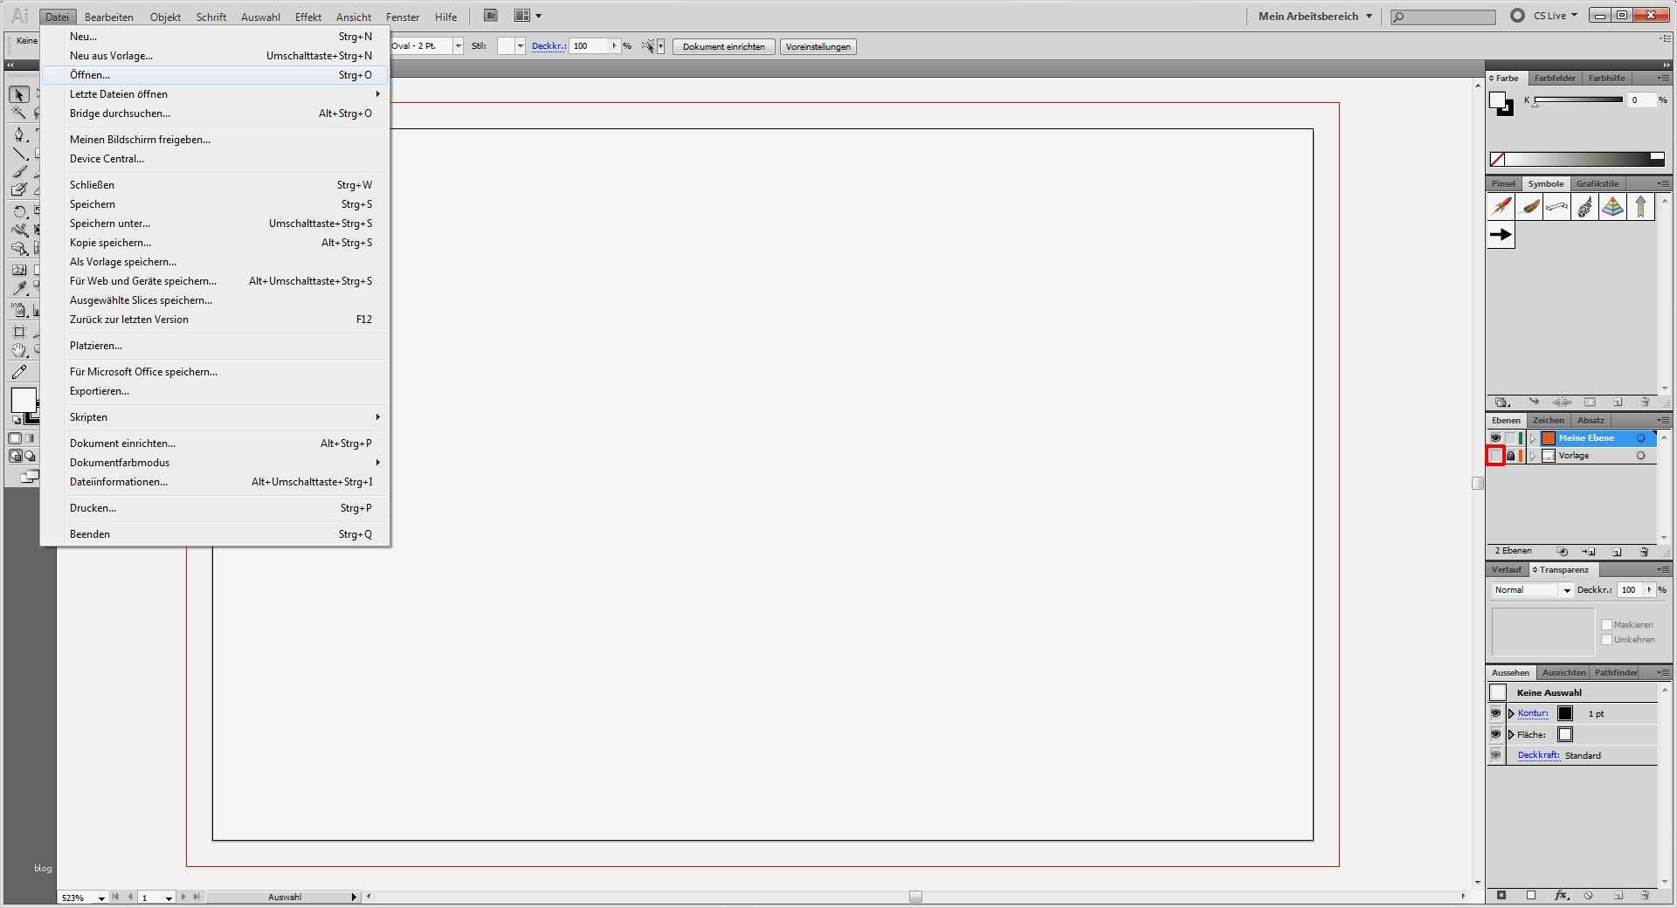Select the Paintbrush tool
The width and height of the screenshot is (1677, 908).
click(x=19, y=171)
